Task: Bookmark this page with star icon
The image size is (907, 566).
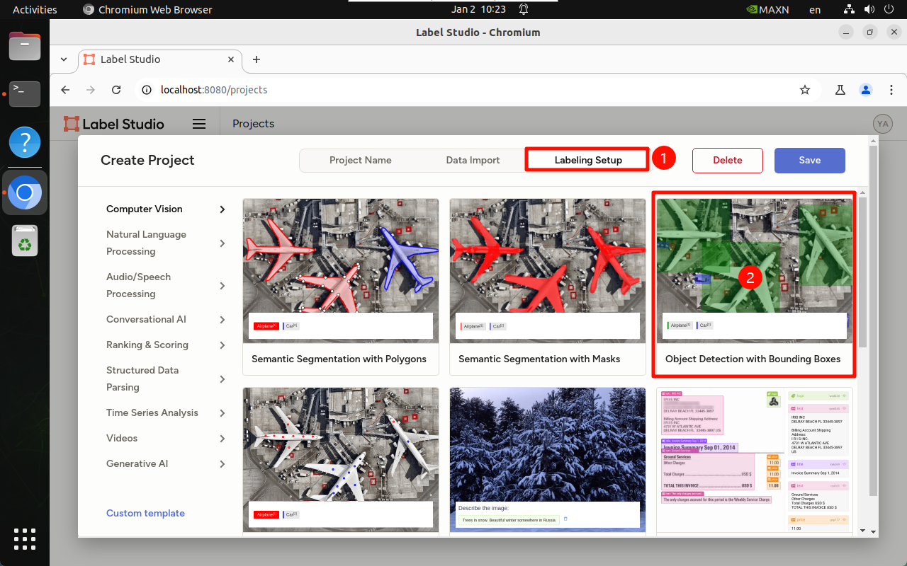Action: pos(805,90)
